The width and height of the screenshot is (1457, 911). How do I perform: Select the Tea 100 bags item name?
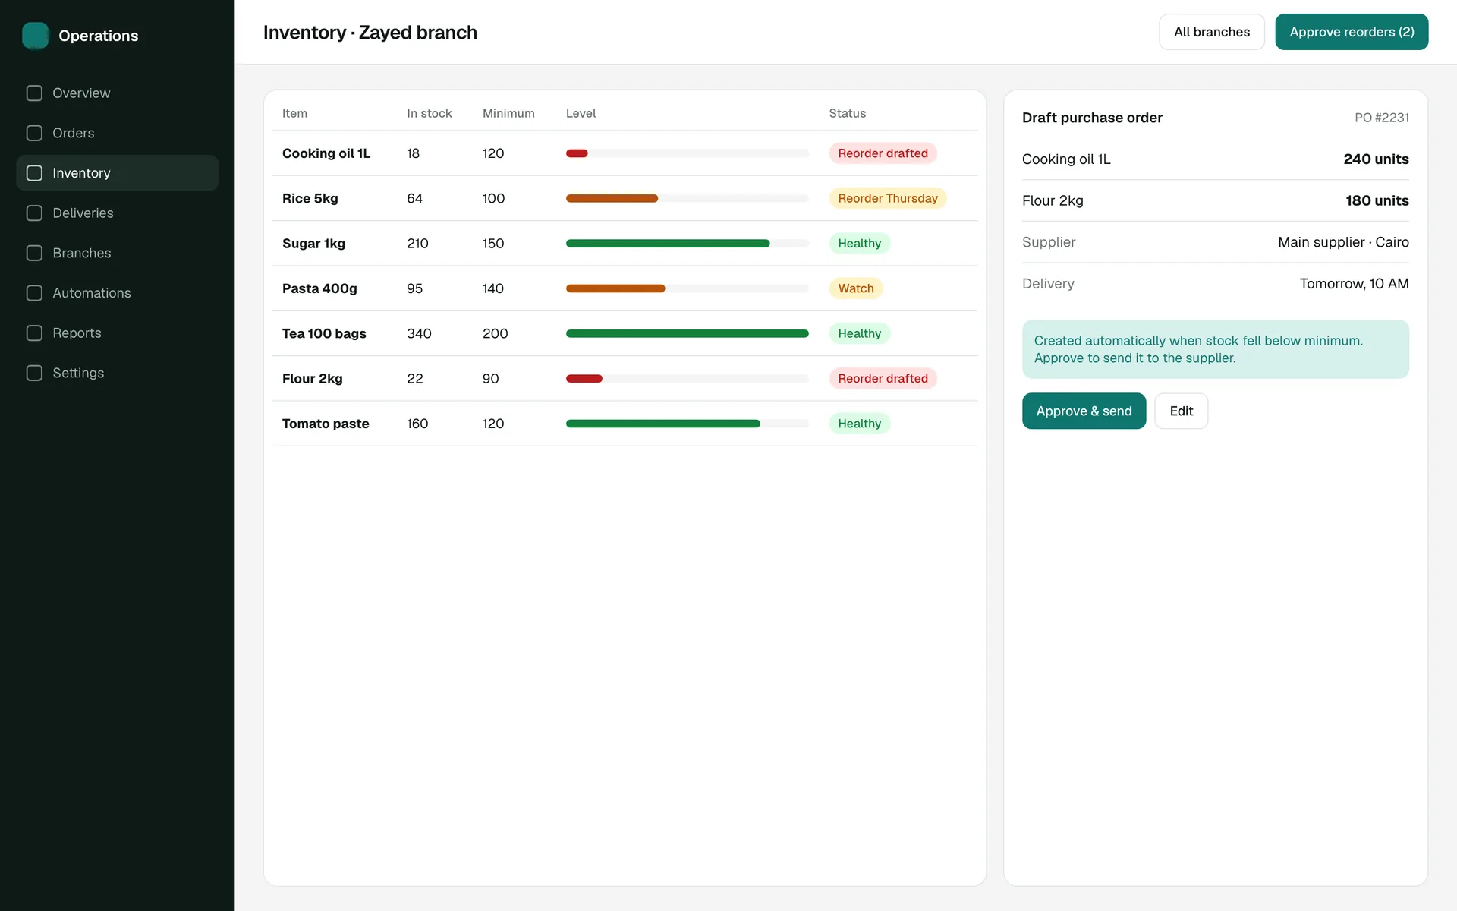(324, 333)
